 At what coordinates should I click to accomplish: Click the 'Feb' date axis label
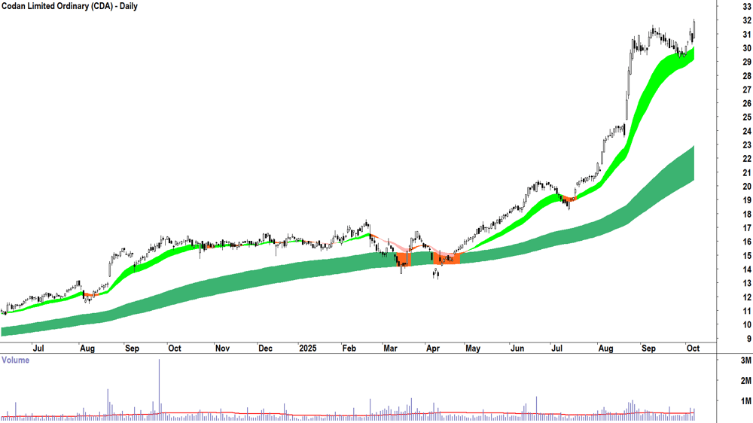tap(349, 348)
